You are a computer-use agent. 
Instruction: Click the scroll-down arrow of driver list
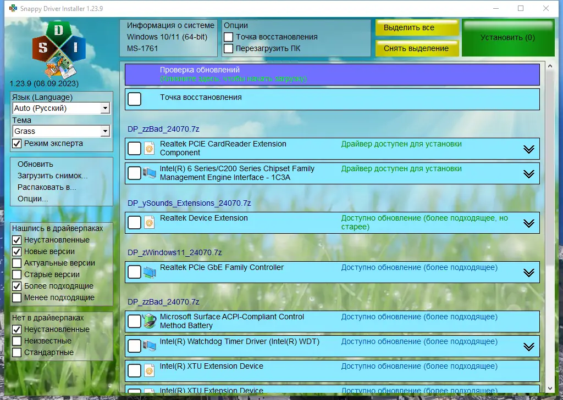[x=550, y=389]
